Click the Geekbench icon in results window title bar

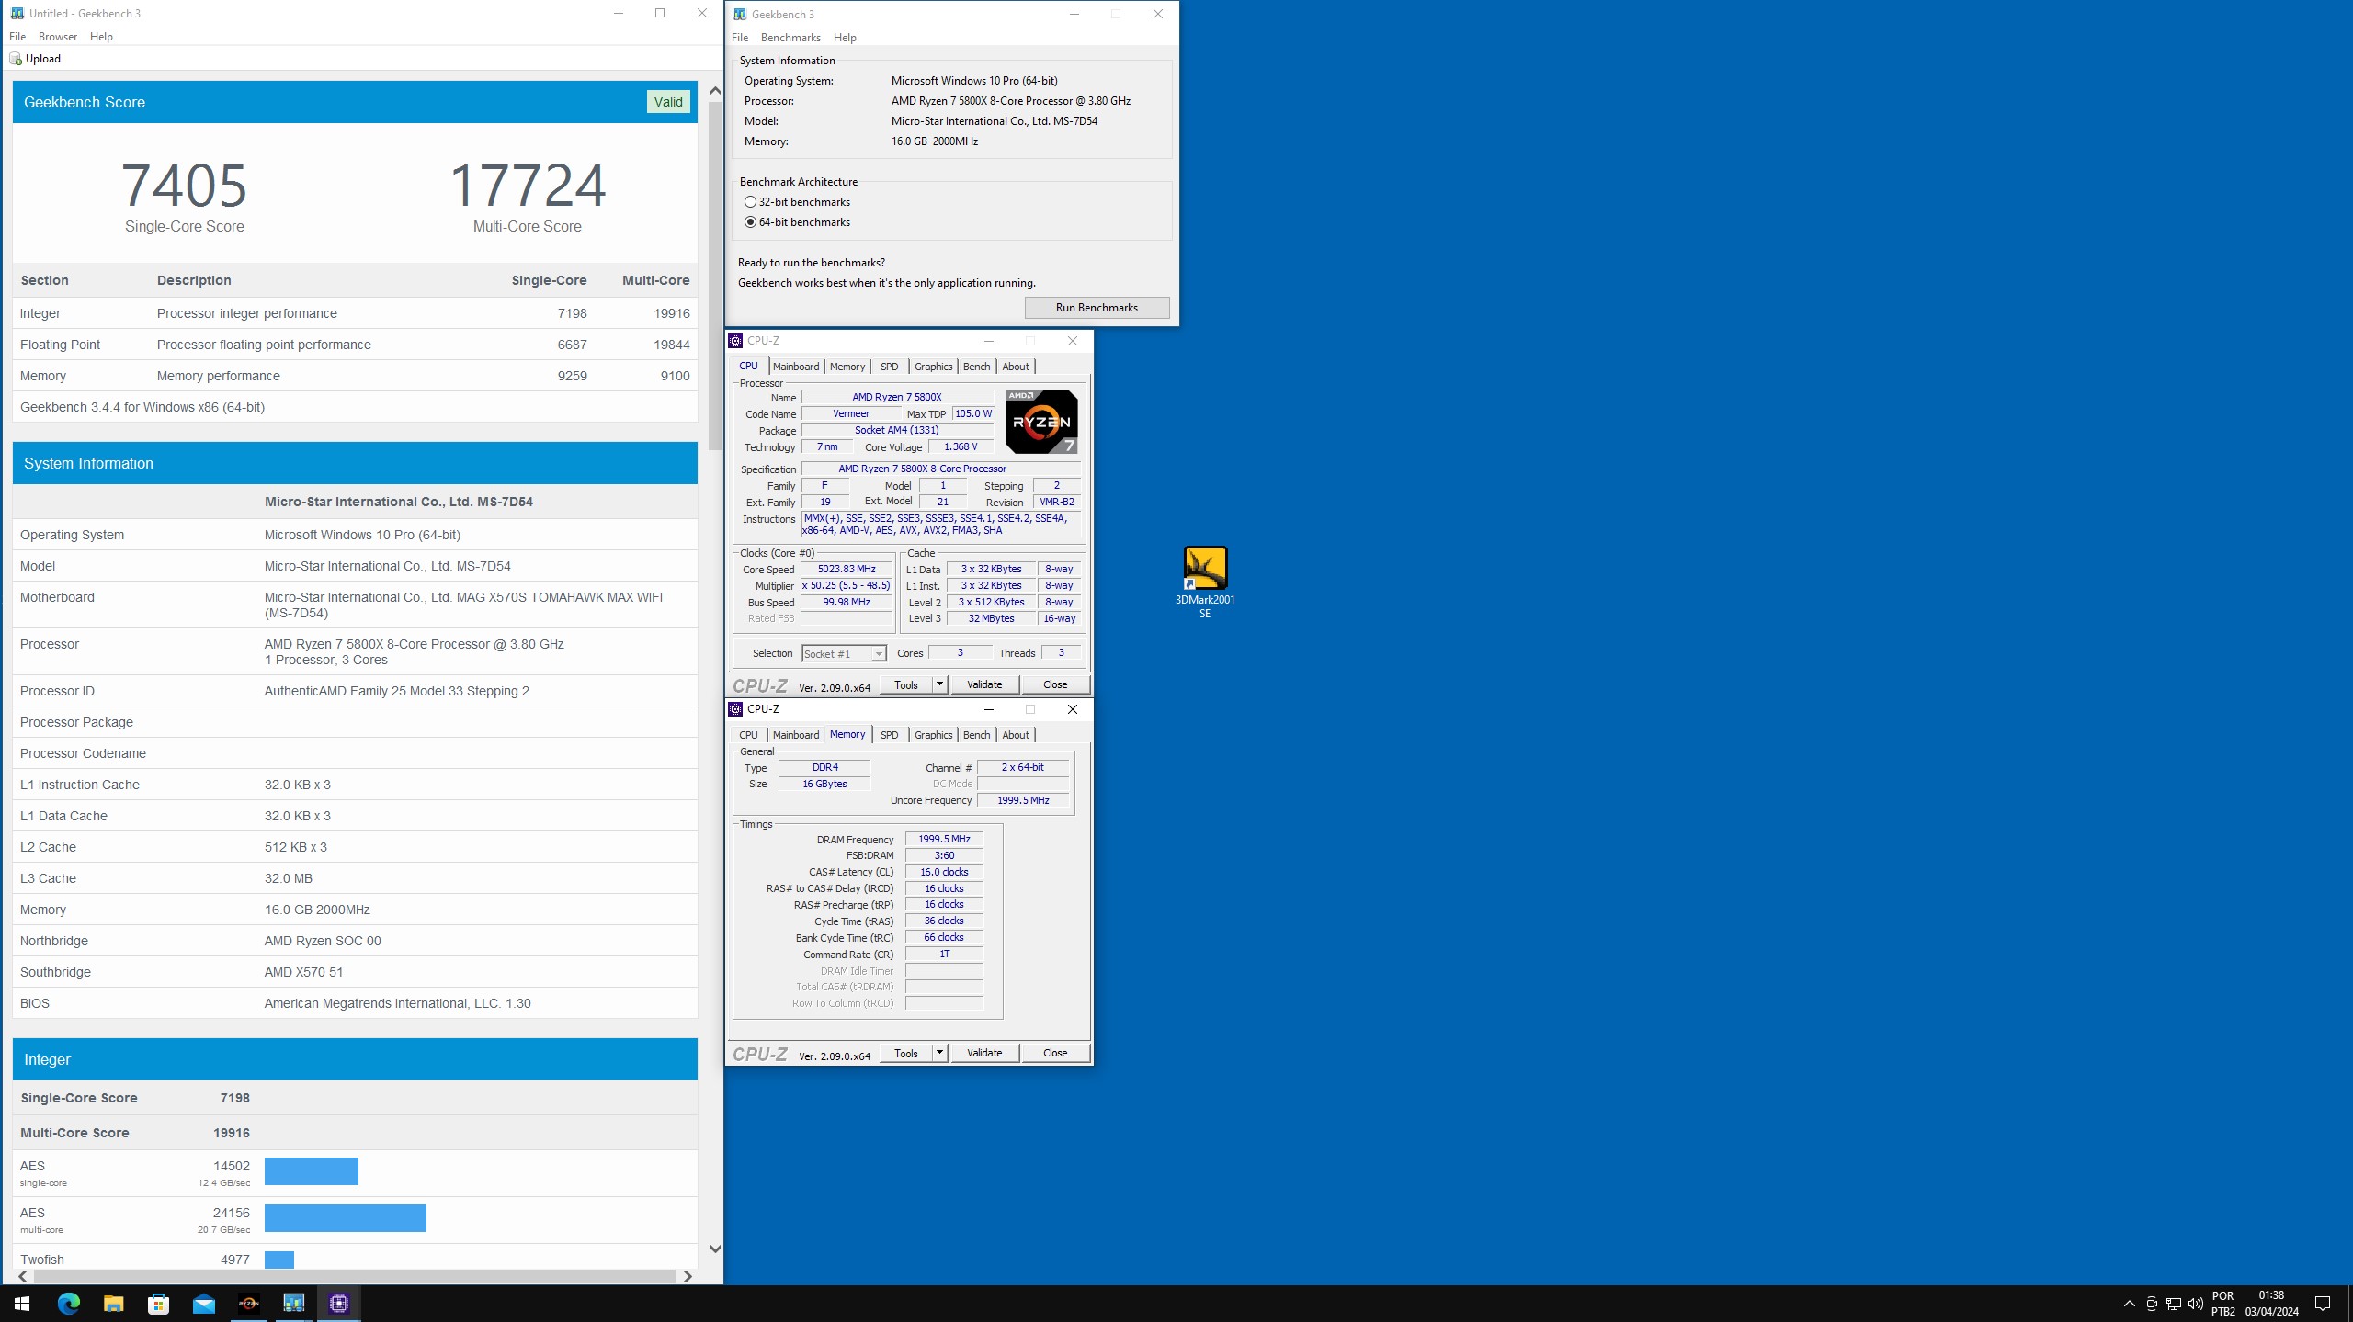tap(17, 14)
